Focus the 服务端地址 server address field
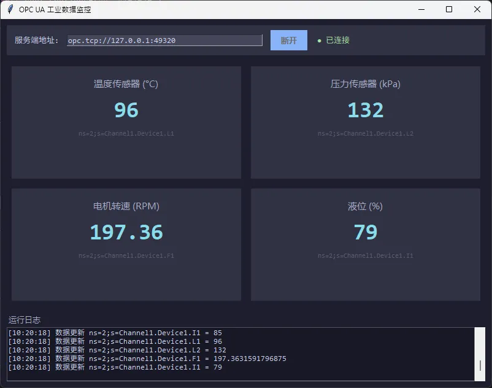The height and width of the screenshot is (388, 492). pyautogui.click(x=164, y=40)
